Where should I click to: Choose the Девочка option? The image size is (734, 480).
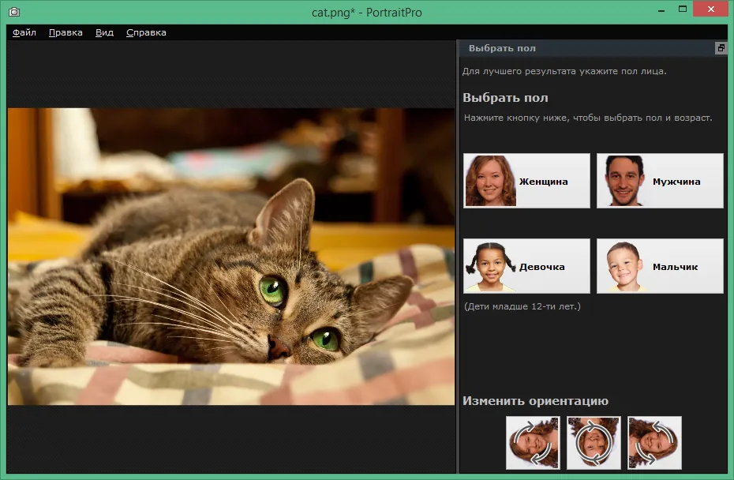[x=526, y=266]
